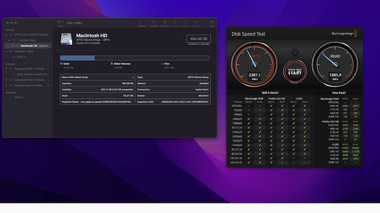Collapse the first Samsung PSSD T7 Media arrow

click(x=6, y=69)
